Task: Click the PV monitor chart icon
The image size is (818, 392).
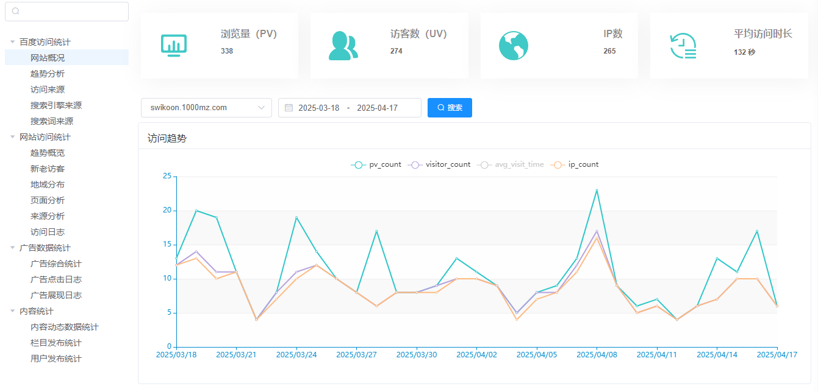Action: (174, 46)
